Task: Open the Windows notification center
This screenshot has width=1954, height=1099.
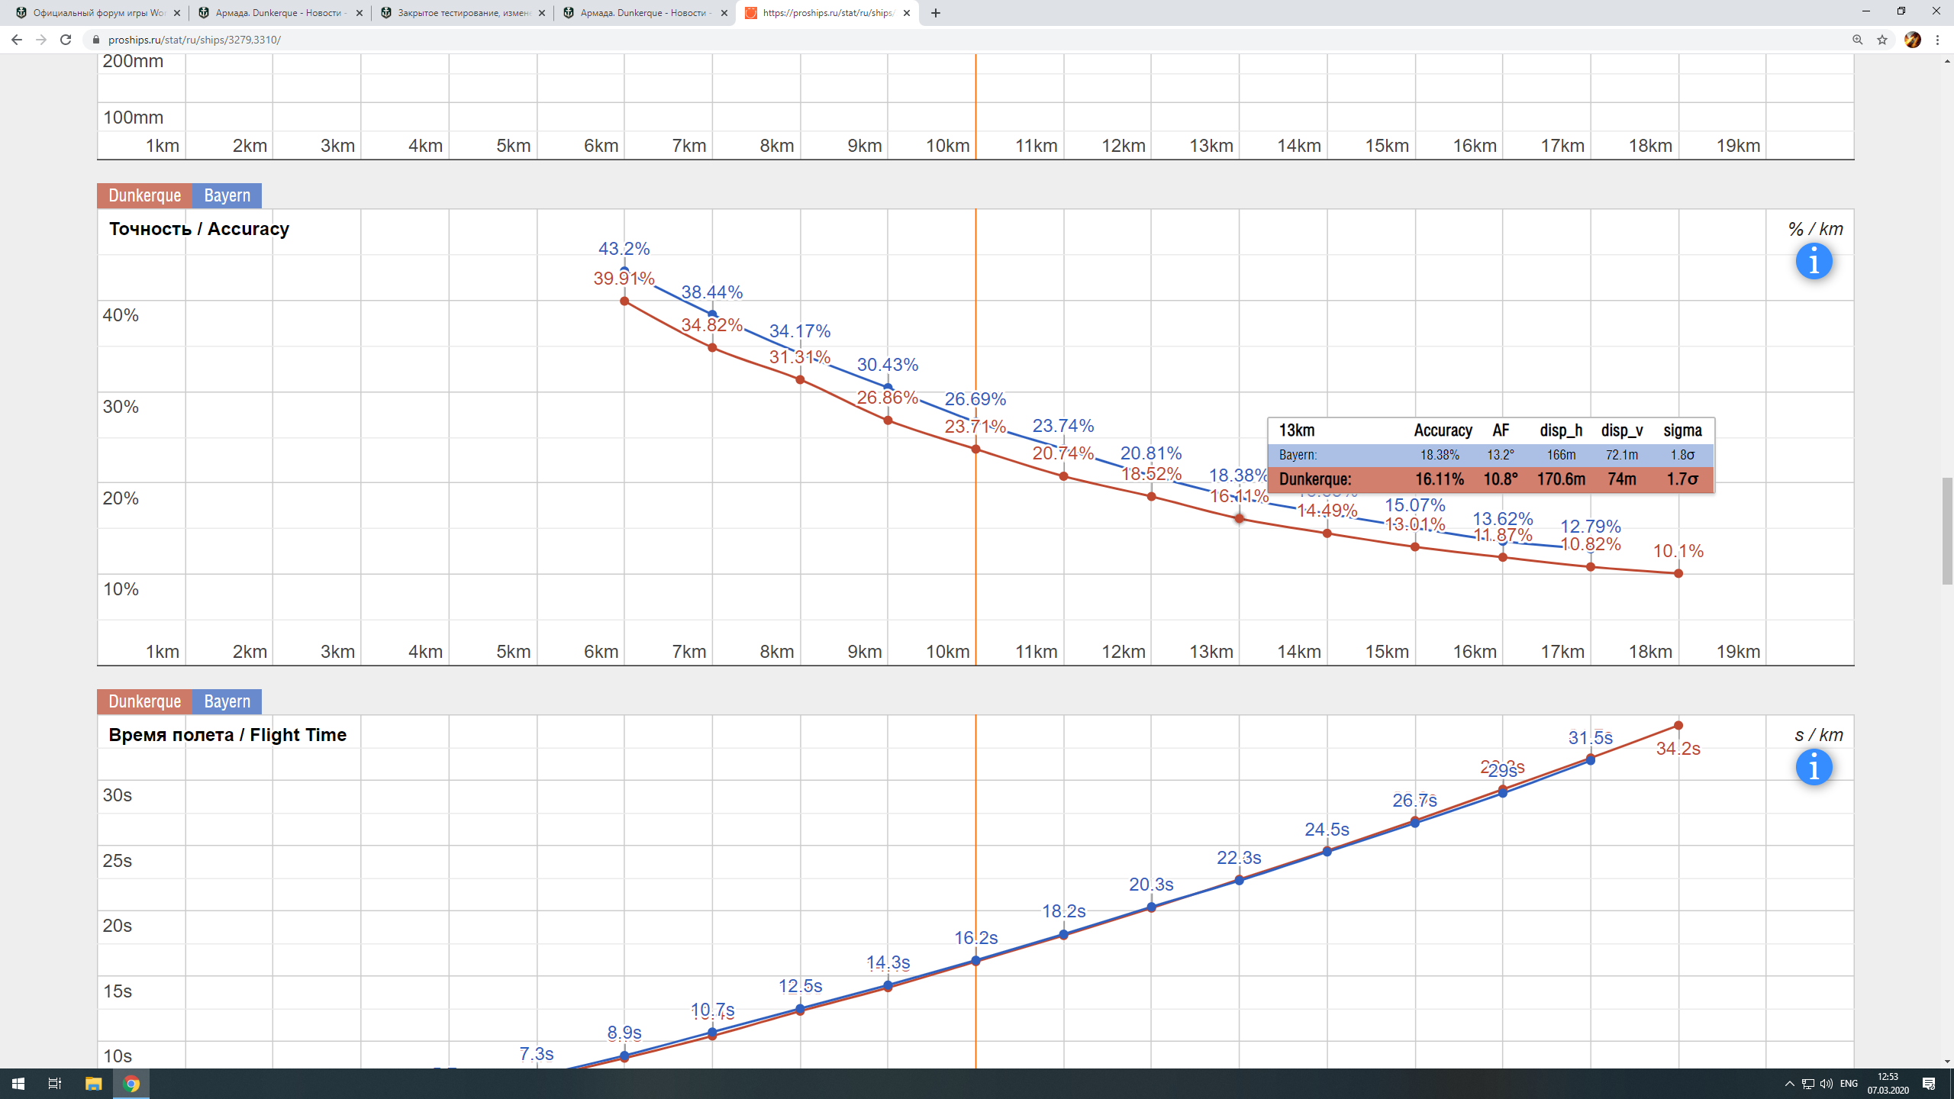Action: pyautogui.click(x=1929, y=1084)
